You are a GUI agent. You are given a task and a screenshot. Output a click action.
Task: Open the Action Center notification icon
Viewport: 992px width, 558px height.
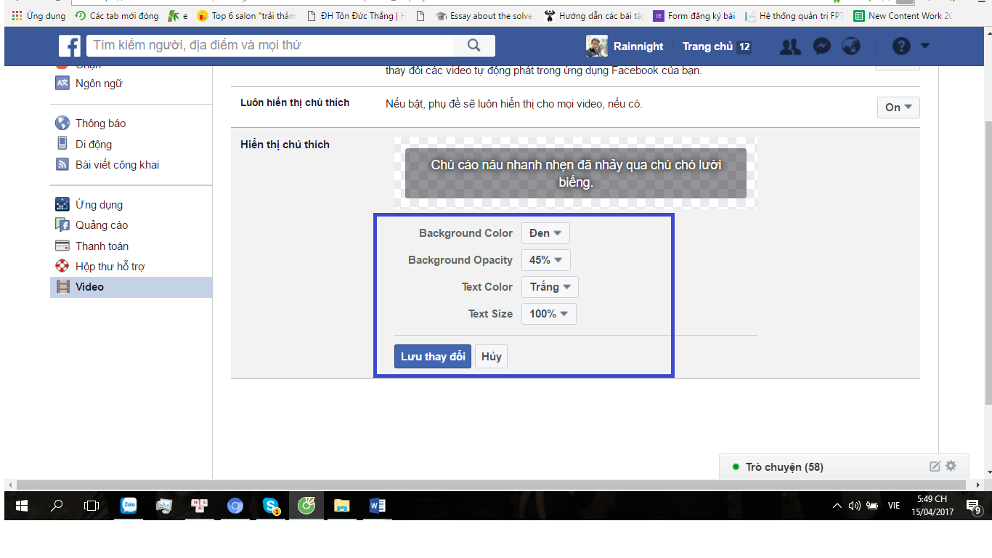(974, 506)
